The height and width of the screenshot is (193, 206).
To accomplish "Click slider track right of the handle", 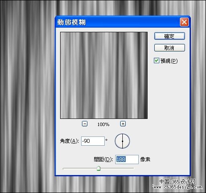I will tap(117, 168).
